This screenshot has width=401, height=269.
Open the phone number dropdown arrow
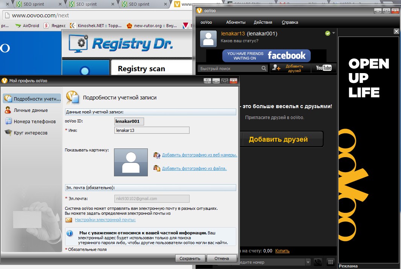(308, 262)
